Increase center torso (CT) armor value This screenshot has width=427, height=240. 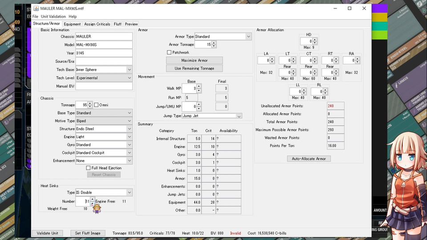(315, 59)
